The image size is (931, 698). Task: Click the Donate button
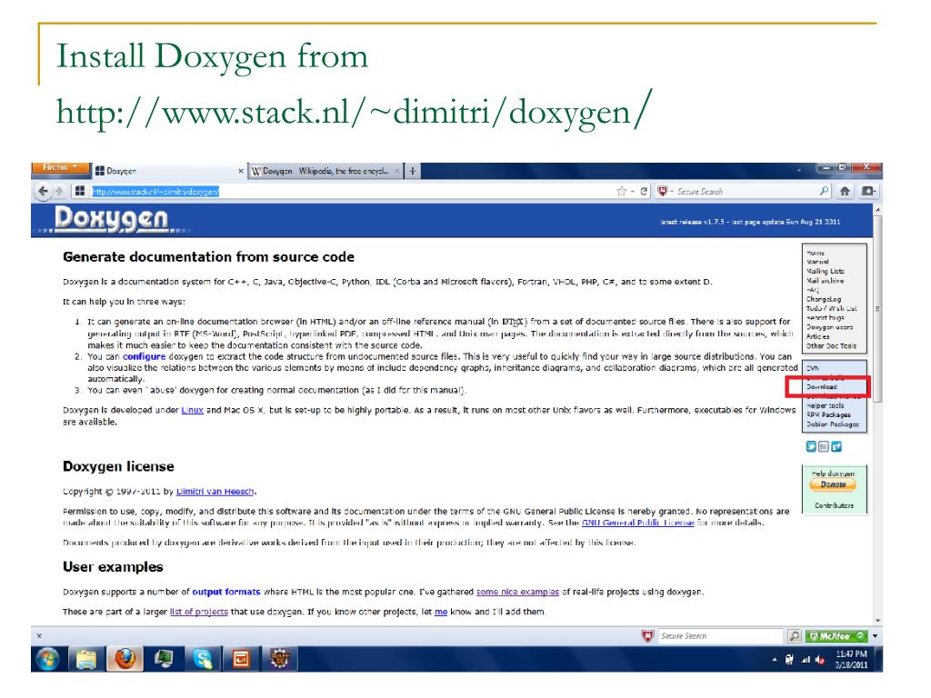click(x=833, y=484)
